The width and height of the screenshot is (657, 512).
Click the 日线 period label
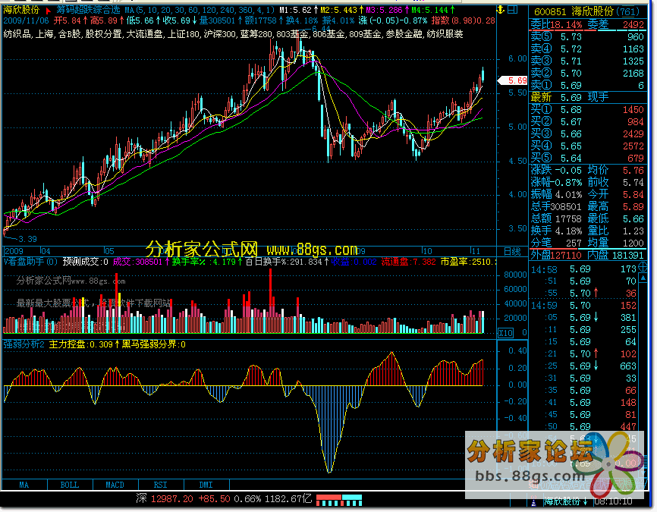click(x=511, y=251)
